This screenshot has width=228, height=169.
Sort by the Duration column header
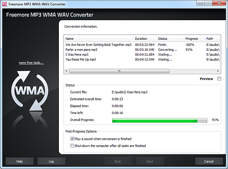point(145,38)
